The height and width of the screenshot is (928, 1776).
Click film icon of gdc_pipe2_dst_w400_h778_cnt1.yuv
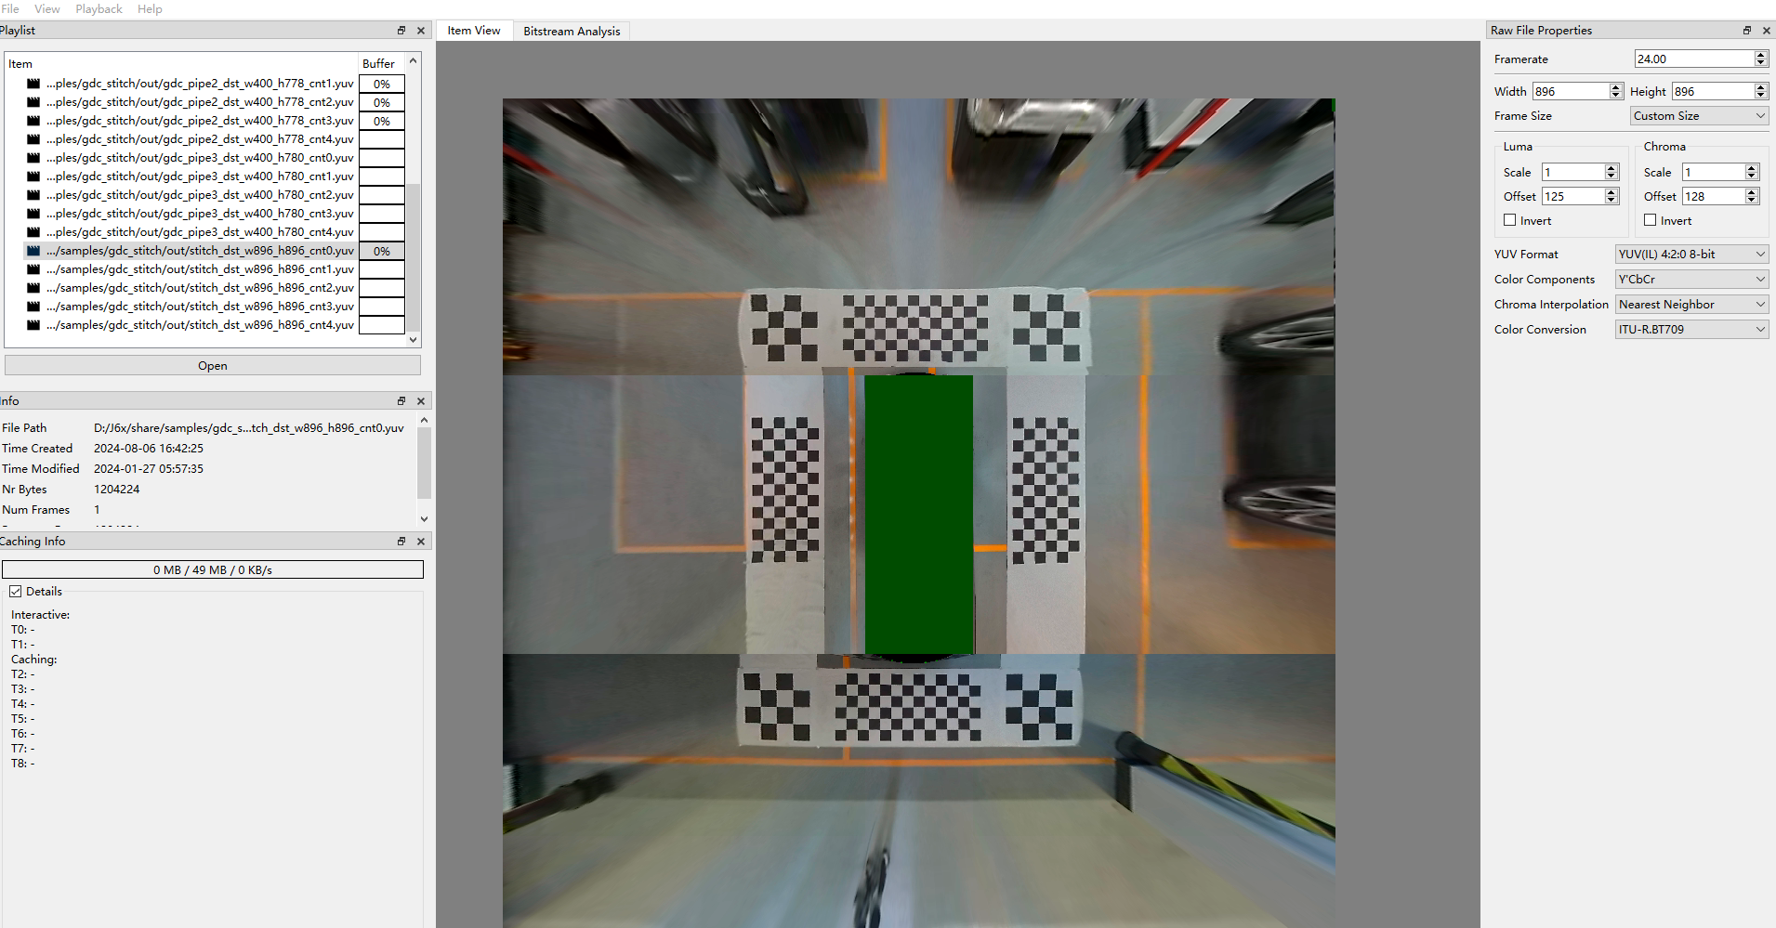tap(33, 84)
